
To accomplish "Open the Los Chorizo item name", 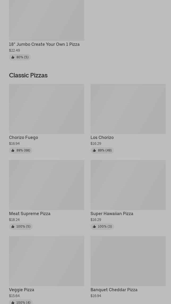I will point(102,137).
